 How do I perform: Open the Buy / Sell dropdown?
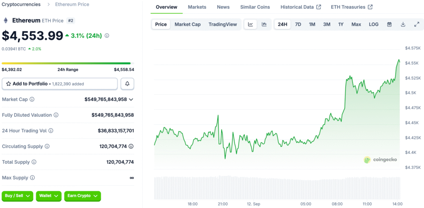click(17, 196)
